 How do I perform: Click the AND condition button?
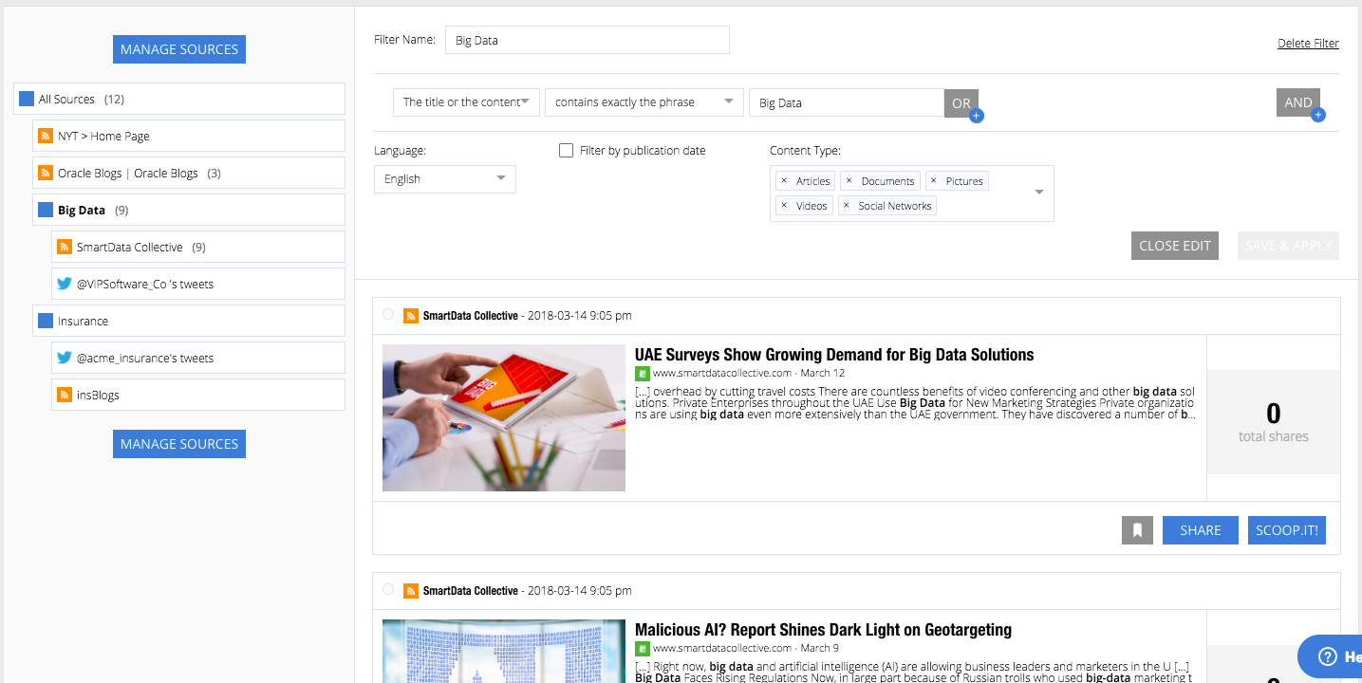[x=1297, y=102]
